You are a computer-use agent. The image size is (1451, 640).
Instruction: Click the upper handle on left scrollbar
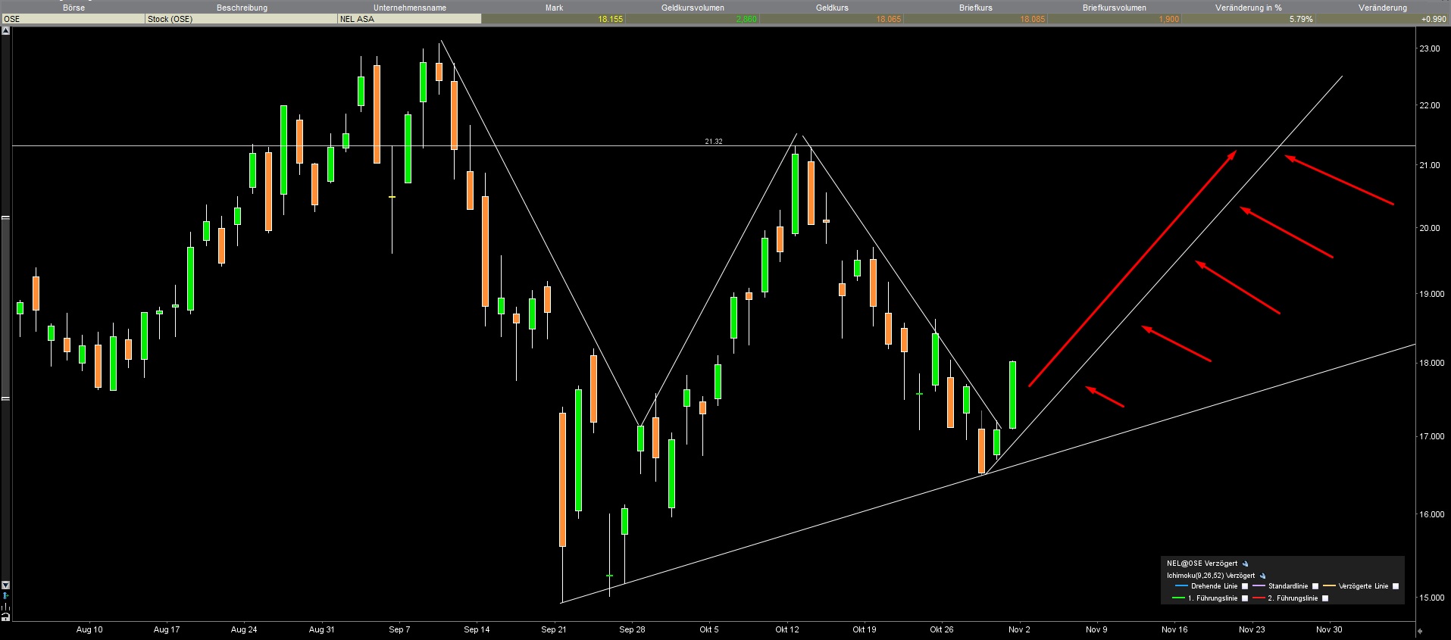pos(6,218)
